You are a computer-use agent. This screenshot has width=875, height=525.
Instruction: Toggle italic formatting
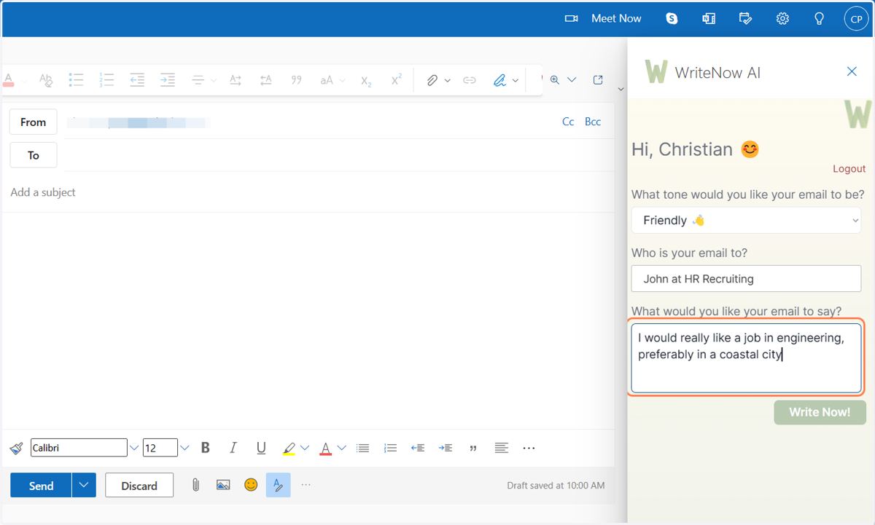233,448
